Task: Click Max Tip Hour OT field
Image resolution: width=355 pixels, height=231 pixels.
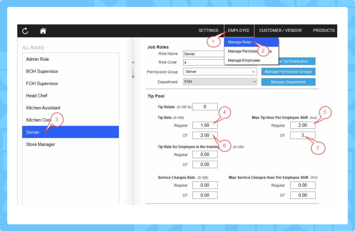Action: click(x=303, y=135)
